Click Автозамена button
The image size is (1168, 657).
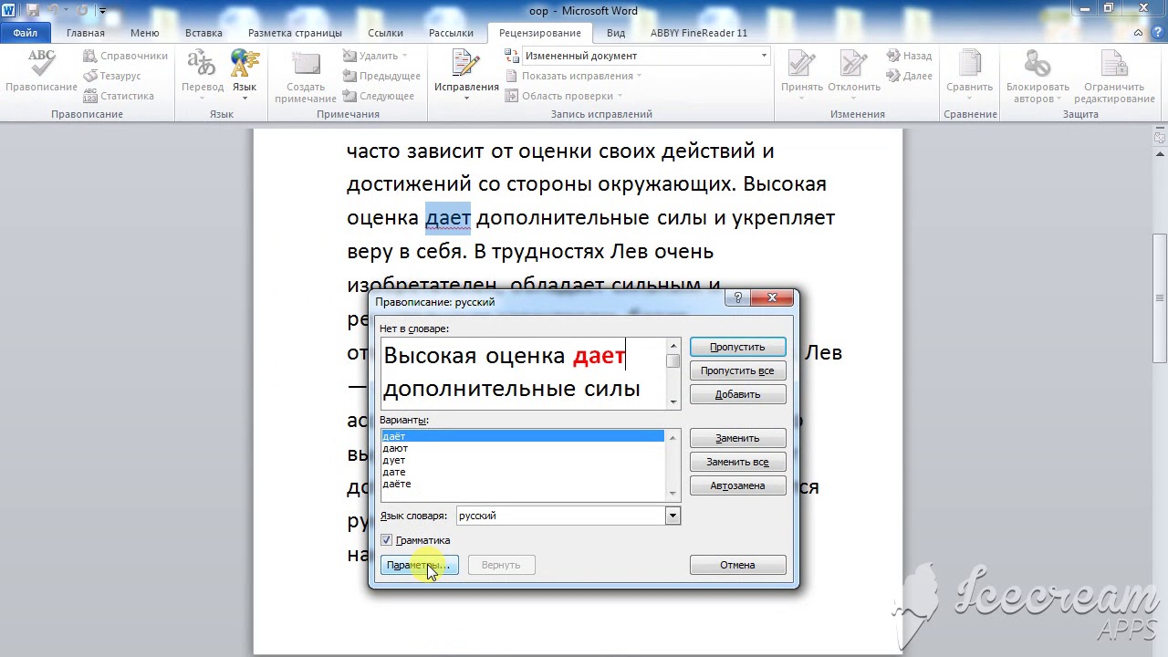pos(737,485)
